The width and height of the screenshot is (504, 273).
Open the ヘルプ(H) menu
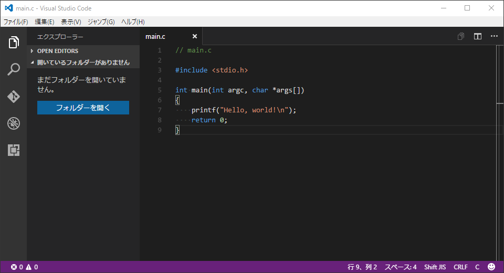click(133, 22)
